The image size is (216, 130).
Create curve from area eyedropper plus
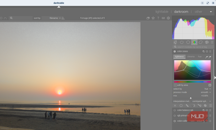[x=210, y=57]
